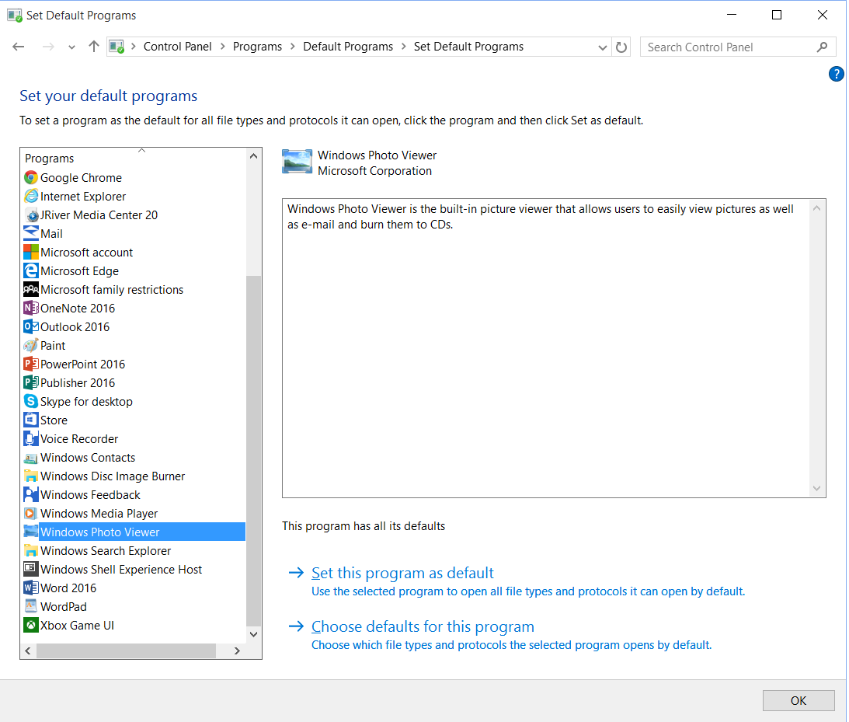Expand the chevron after Default Programs breadcrumb
Image resolution: width=849 pixels, height=722 pixels.
pos(403,47)
